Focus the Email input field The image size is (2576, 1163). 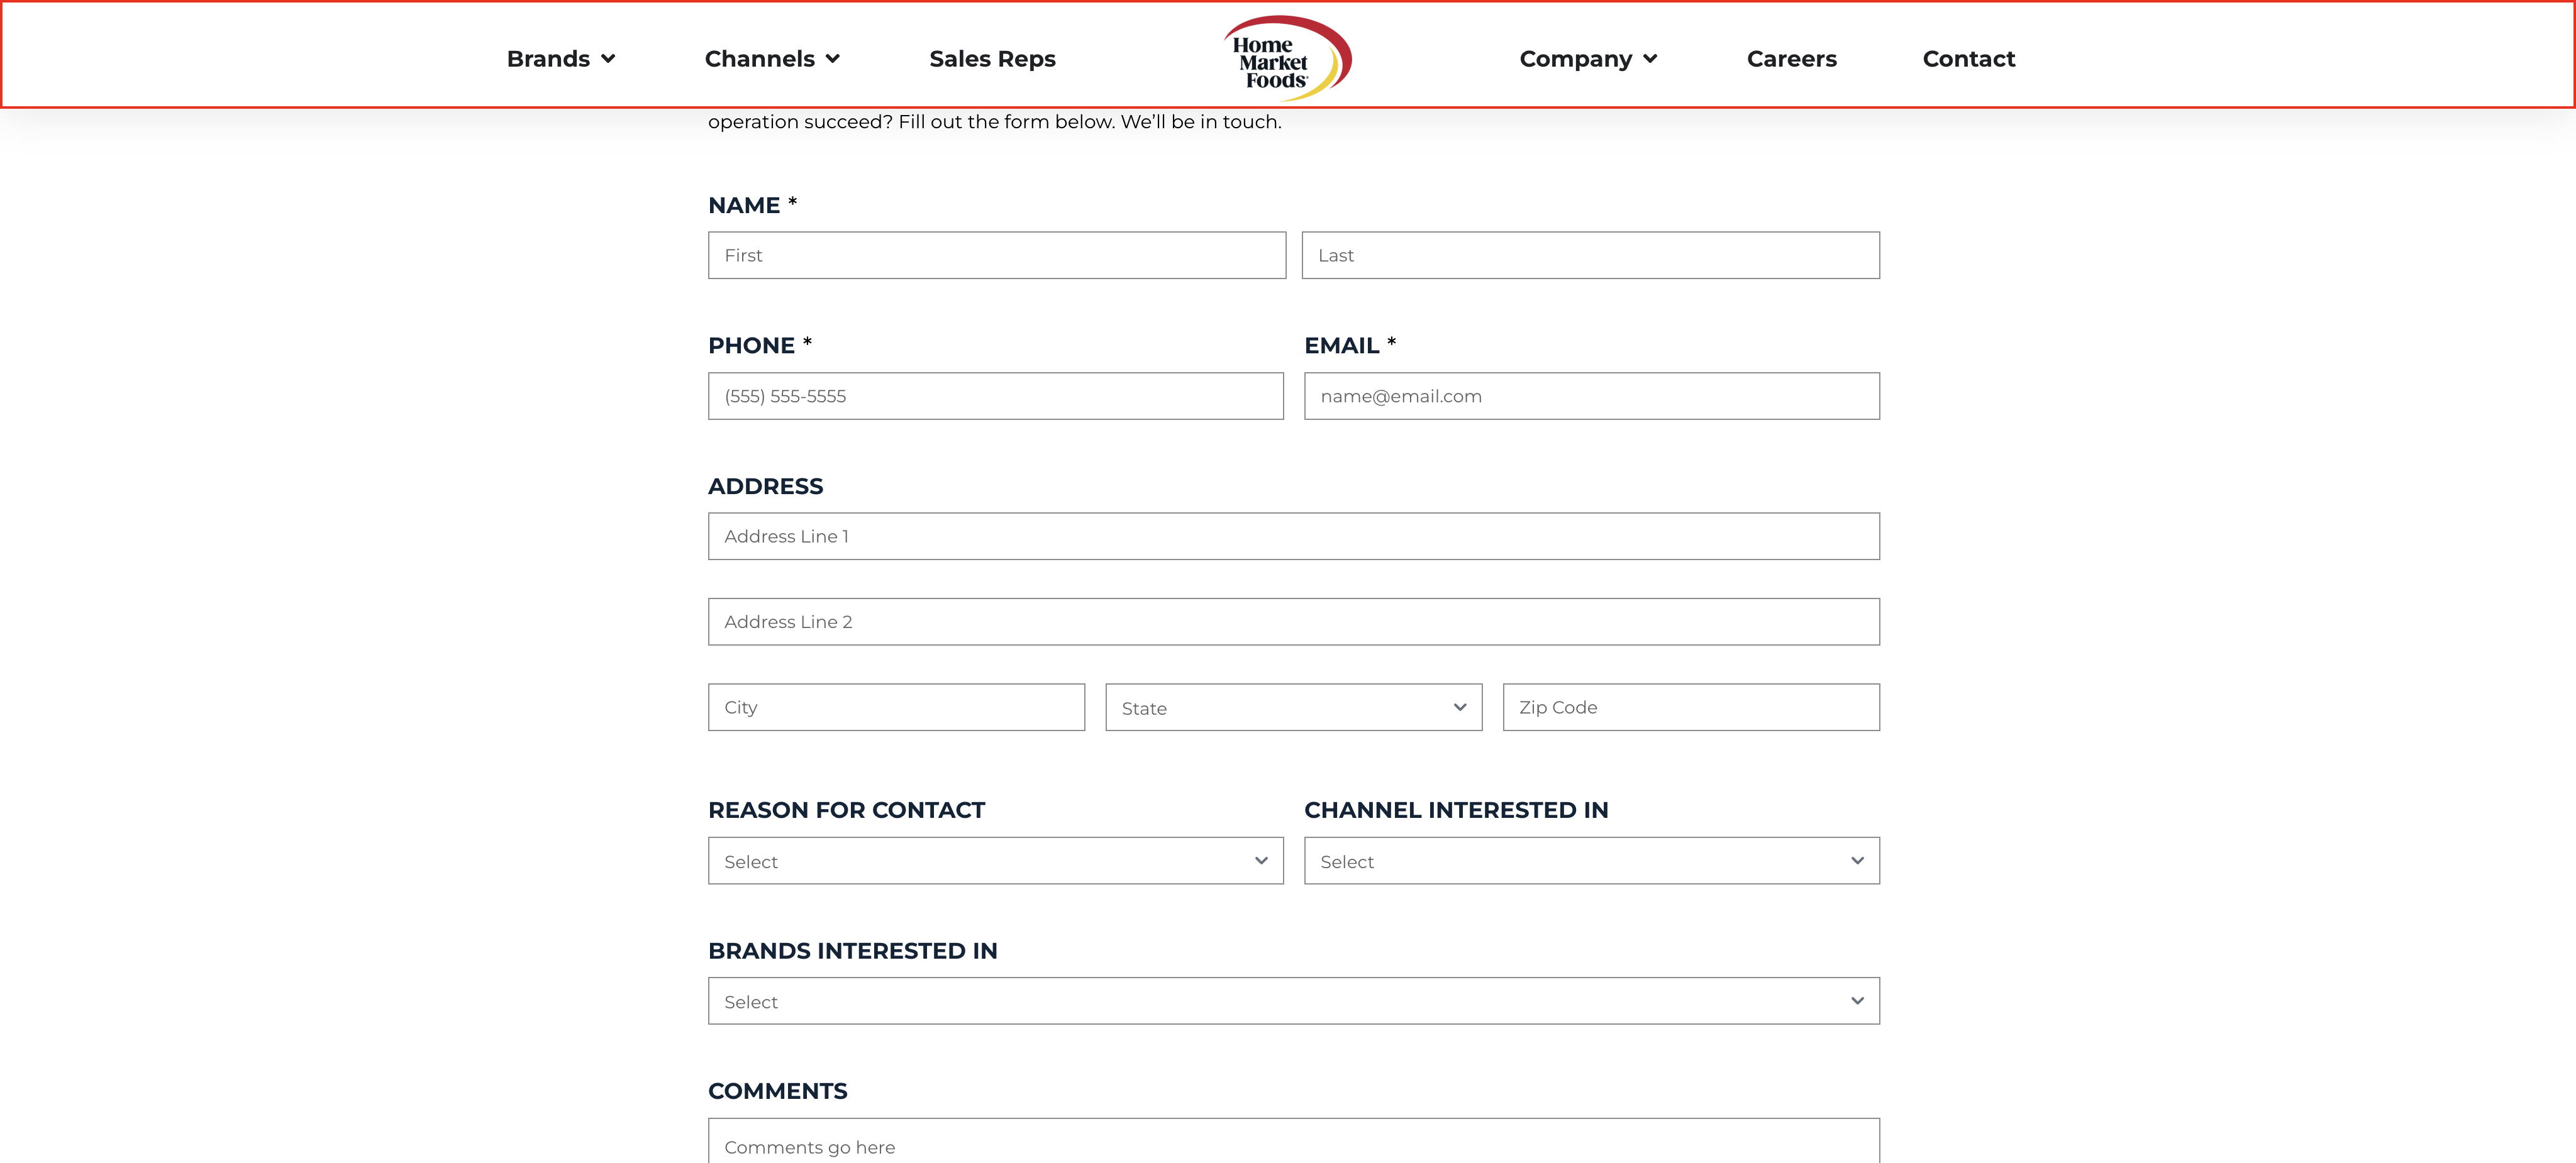(1590, 396)
